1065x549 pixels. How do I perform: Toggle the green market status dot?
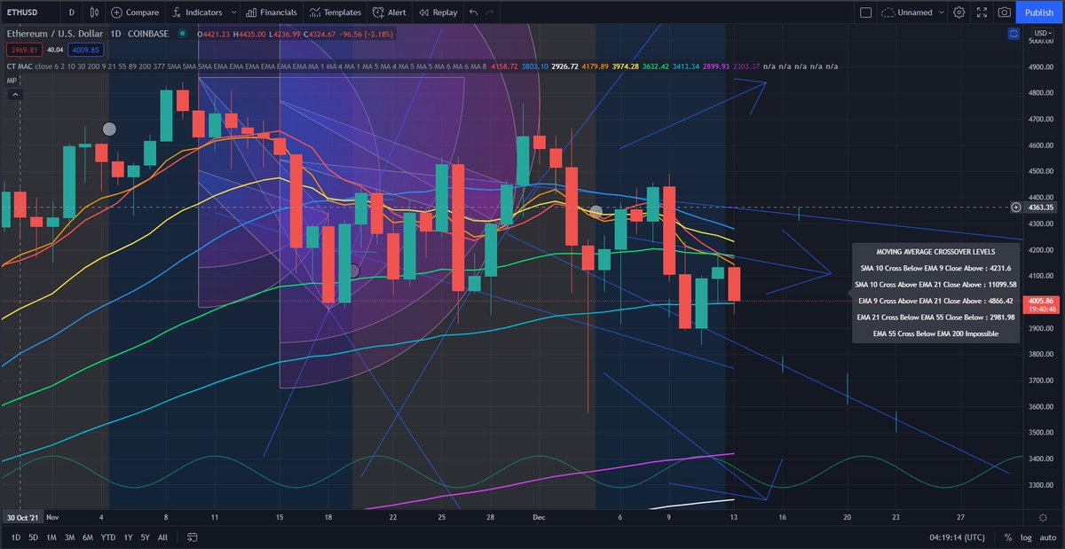[182, 34]
